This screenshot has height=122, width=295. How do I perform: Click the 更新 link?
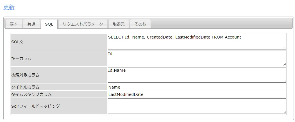pos(9,7)
